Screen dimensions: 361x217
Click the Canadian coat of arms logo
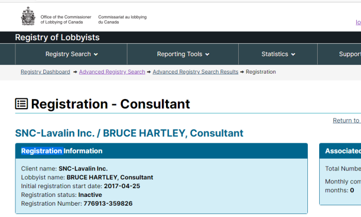click(28, 16)
